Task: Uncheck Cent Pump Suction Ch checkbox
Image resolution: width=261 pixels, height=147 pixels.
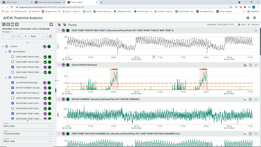Action: [x=13, y=93]
